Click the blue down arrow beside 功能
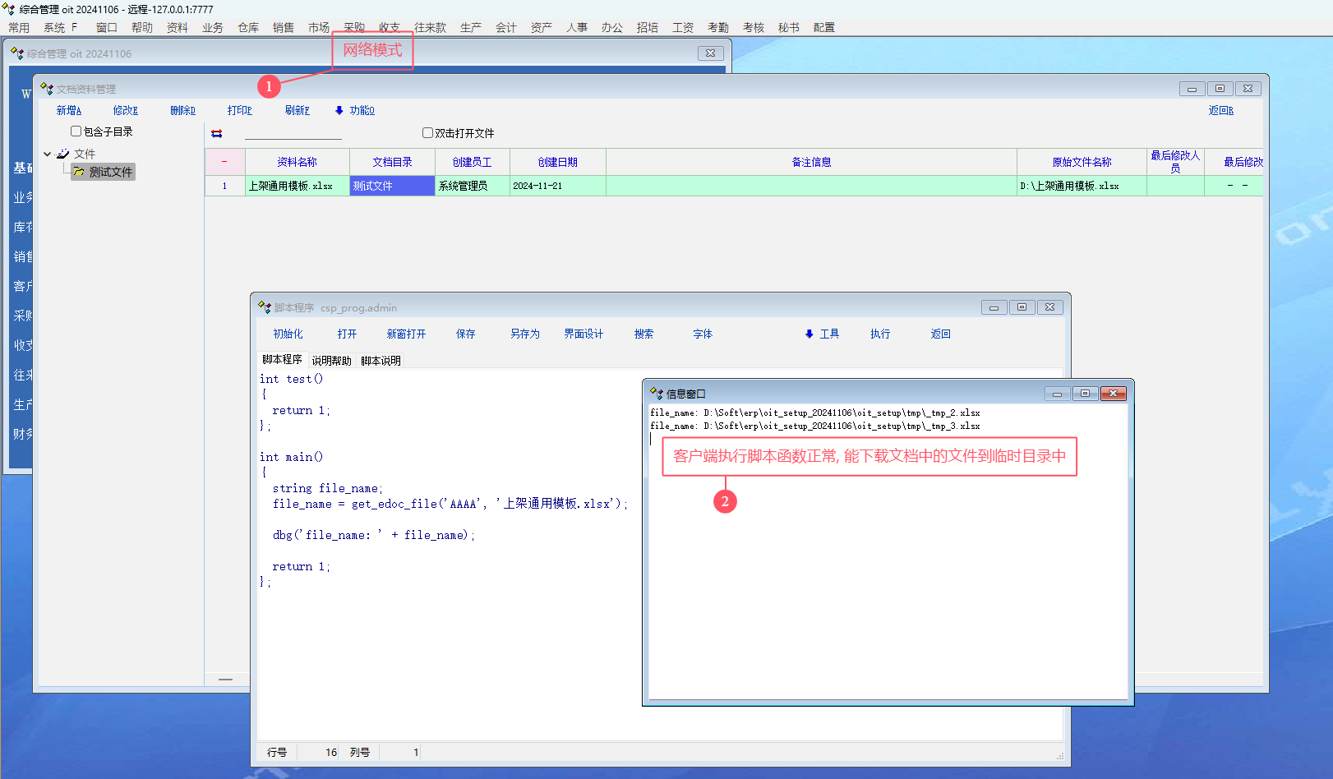This screenshot has height=779, width=1333. coord(339,110)
